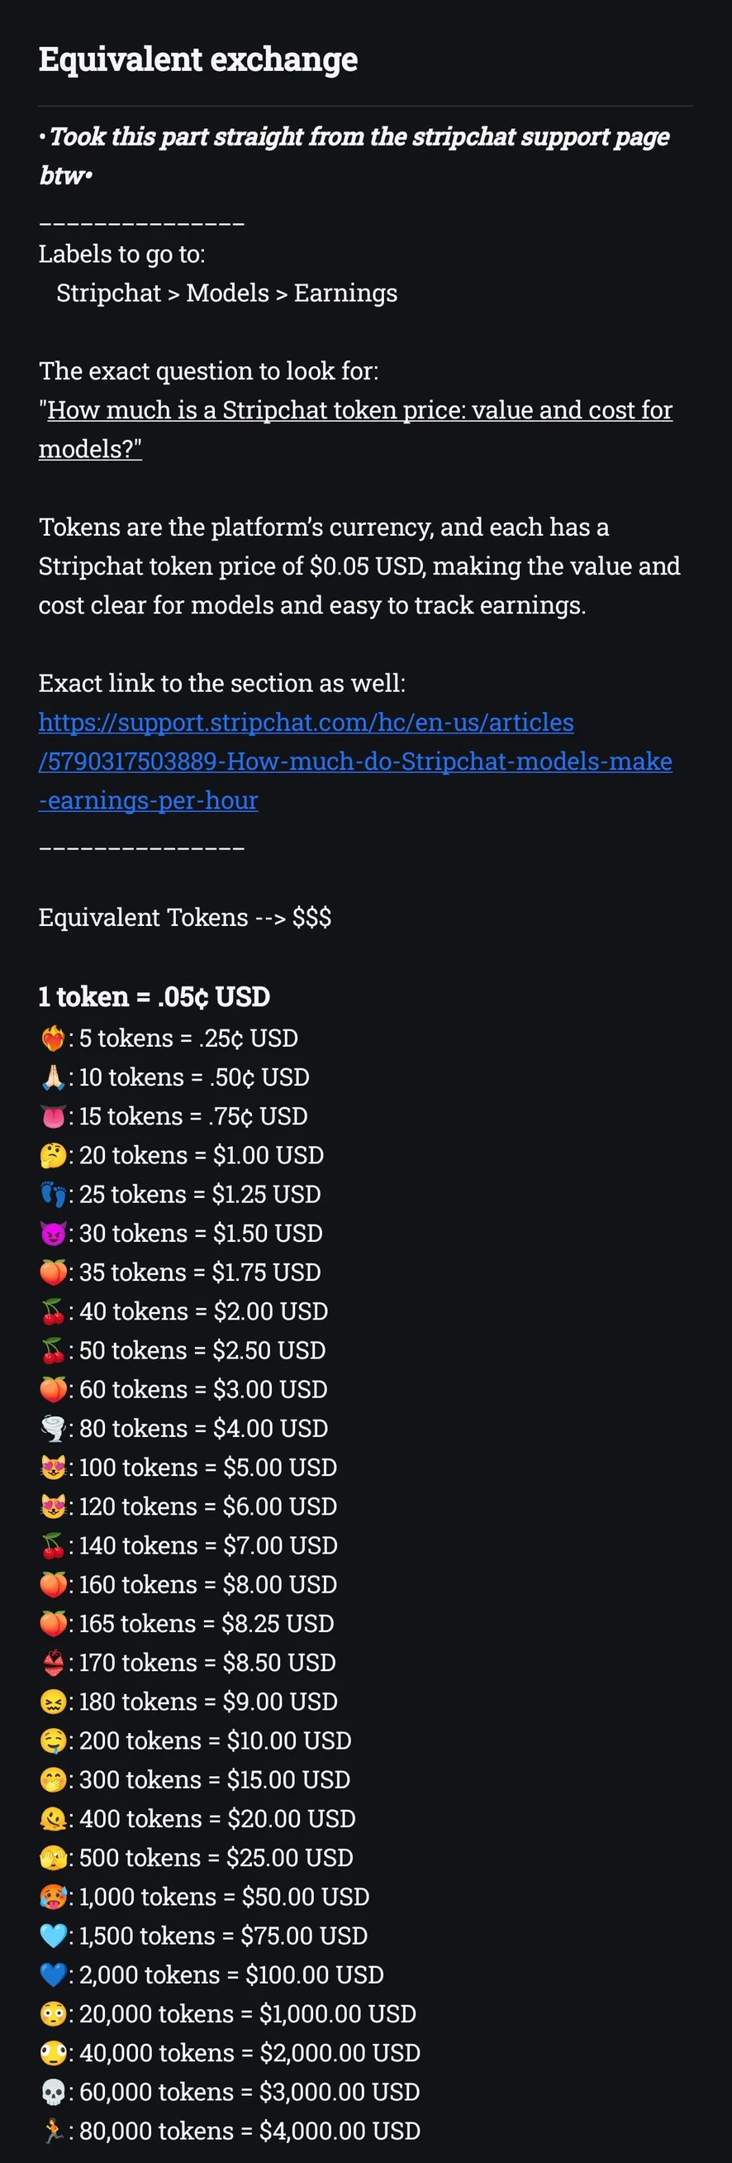The image size is (732, 2163).
Task: Click the thinking face emoji for 20 tokens
Action: pos(53,1155)
